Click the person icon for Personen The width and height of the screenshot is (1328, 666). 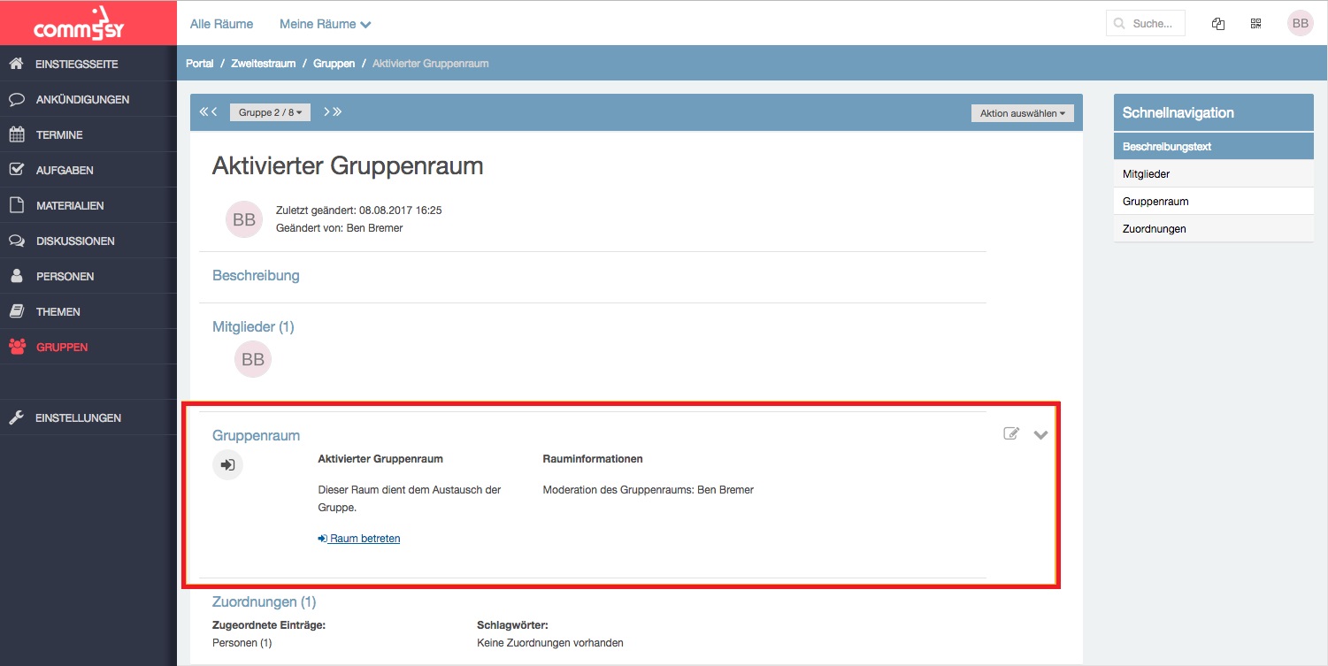pos(16,276)
